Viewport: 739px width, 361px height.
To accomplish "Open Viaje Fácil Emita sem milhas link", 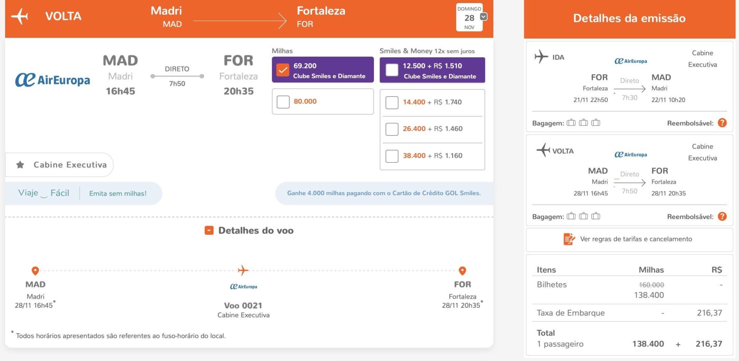I will tap(118, 194).
